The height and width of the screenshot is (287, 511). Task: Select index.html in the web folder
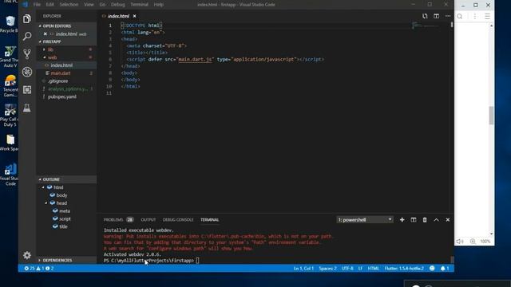tap(61, 65)
